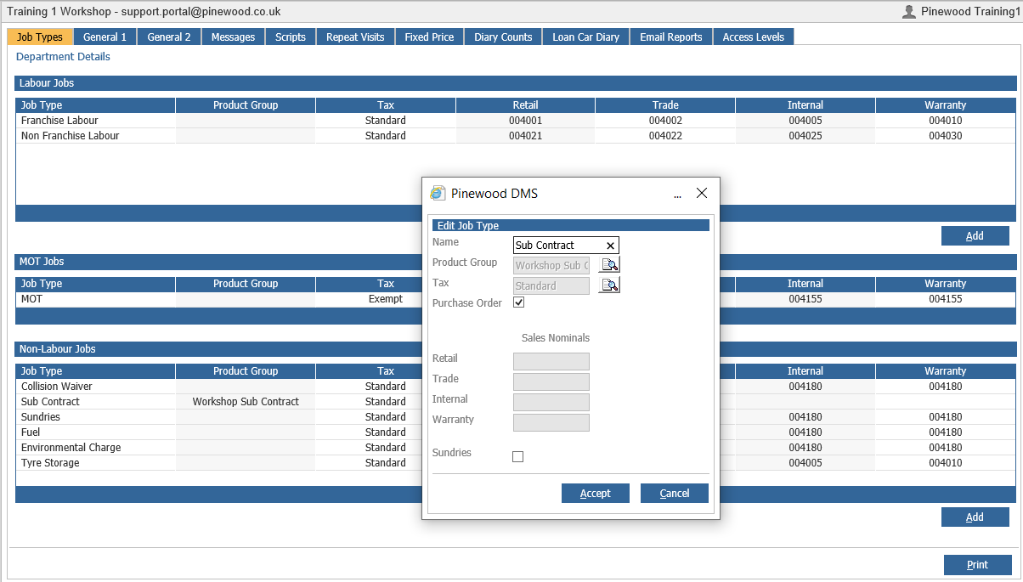1023x582 pixels.
Task: Click the Tax field in dialog
Action: pyautogui.click(x=551, y=285)
